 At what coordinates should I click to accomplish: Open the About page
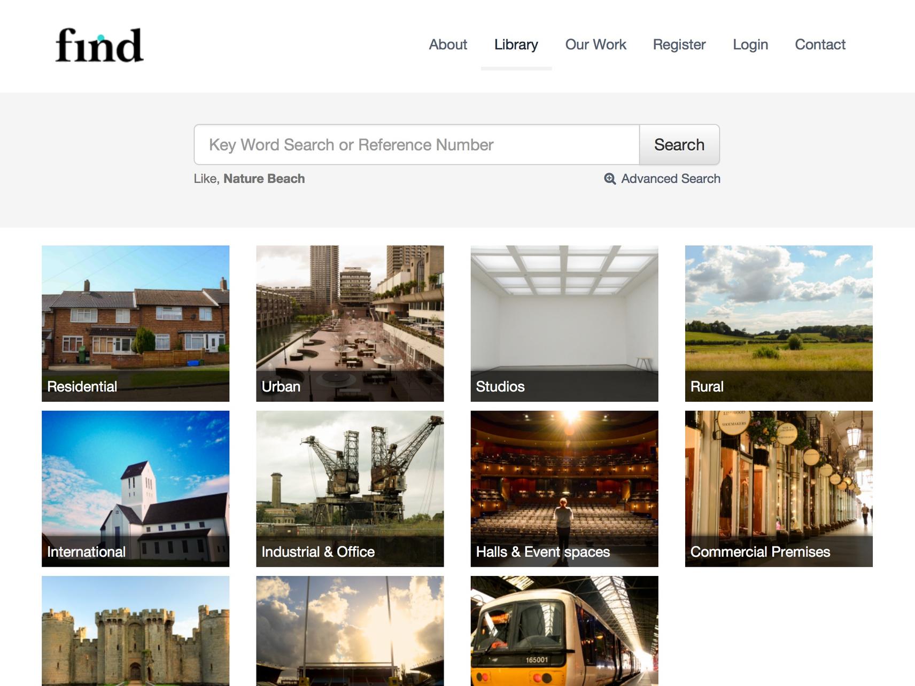click(x=448, y=44)
